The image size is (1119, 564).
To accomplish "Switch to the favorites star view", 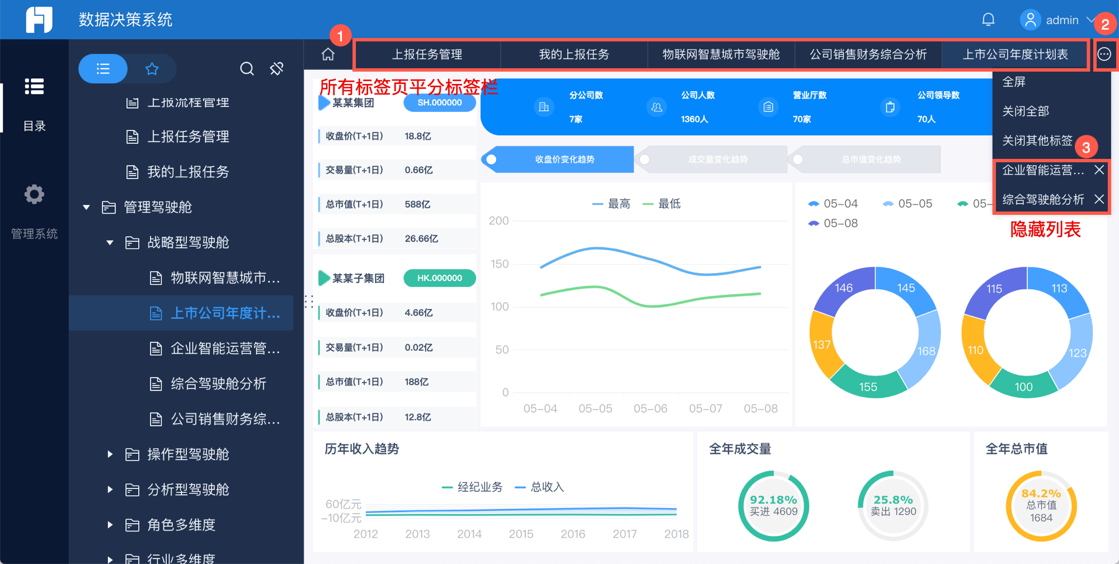I will click(x=152, y=69).
